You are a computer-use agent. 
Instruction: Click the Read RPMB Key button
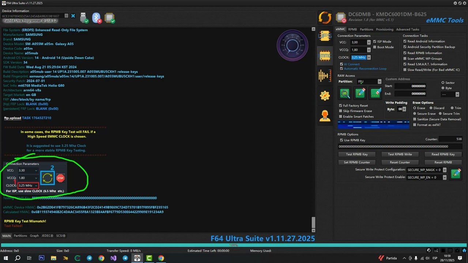coord(443,154)
